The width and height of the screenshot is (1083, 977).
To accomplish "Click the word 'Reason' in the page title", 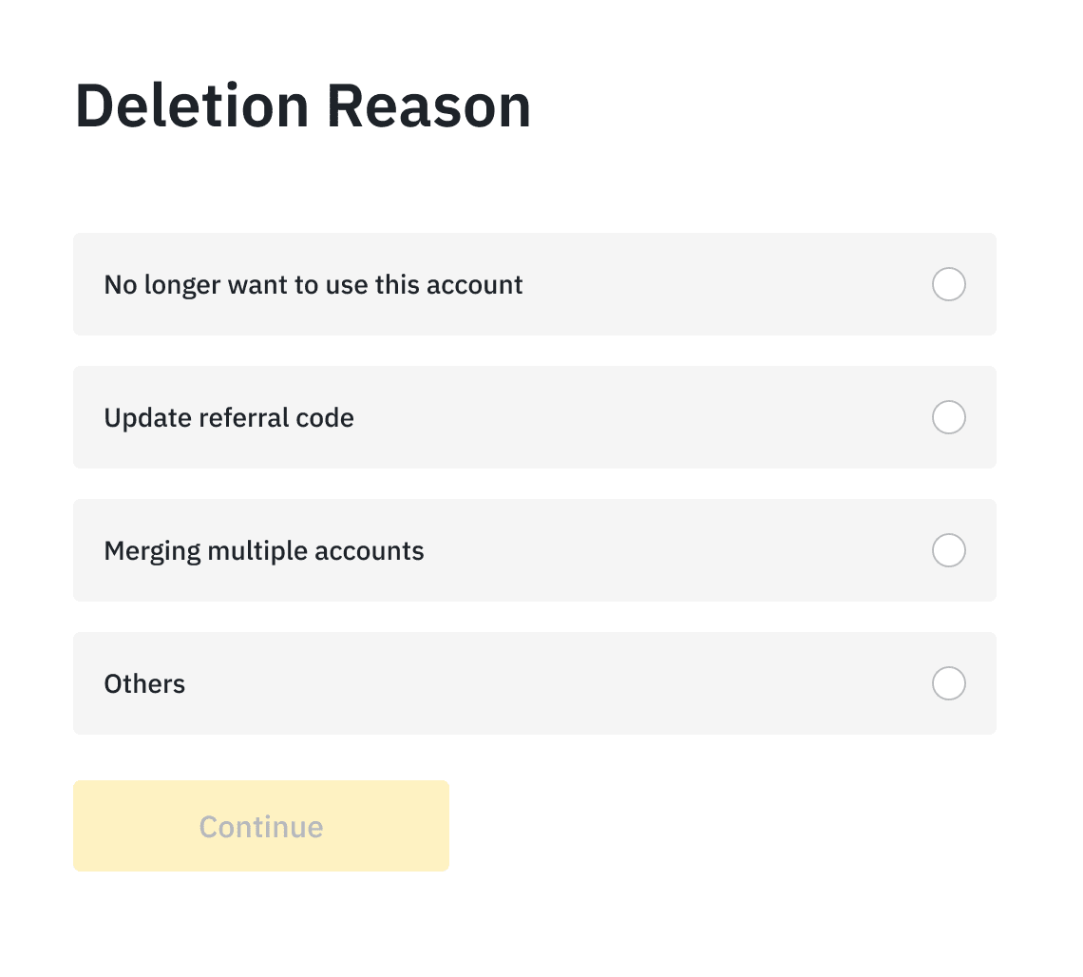I will (x=428, y=105).
